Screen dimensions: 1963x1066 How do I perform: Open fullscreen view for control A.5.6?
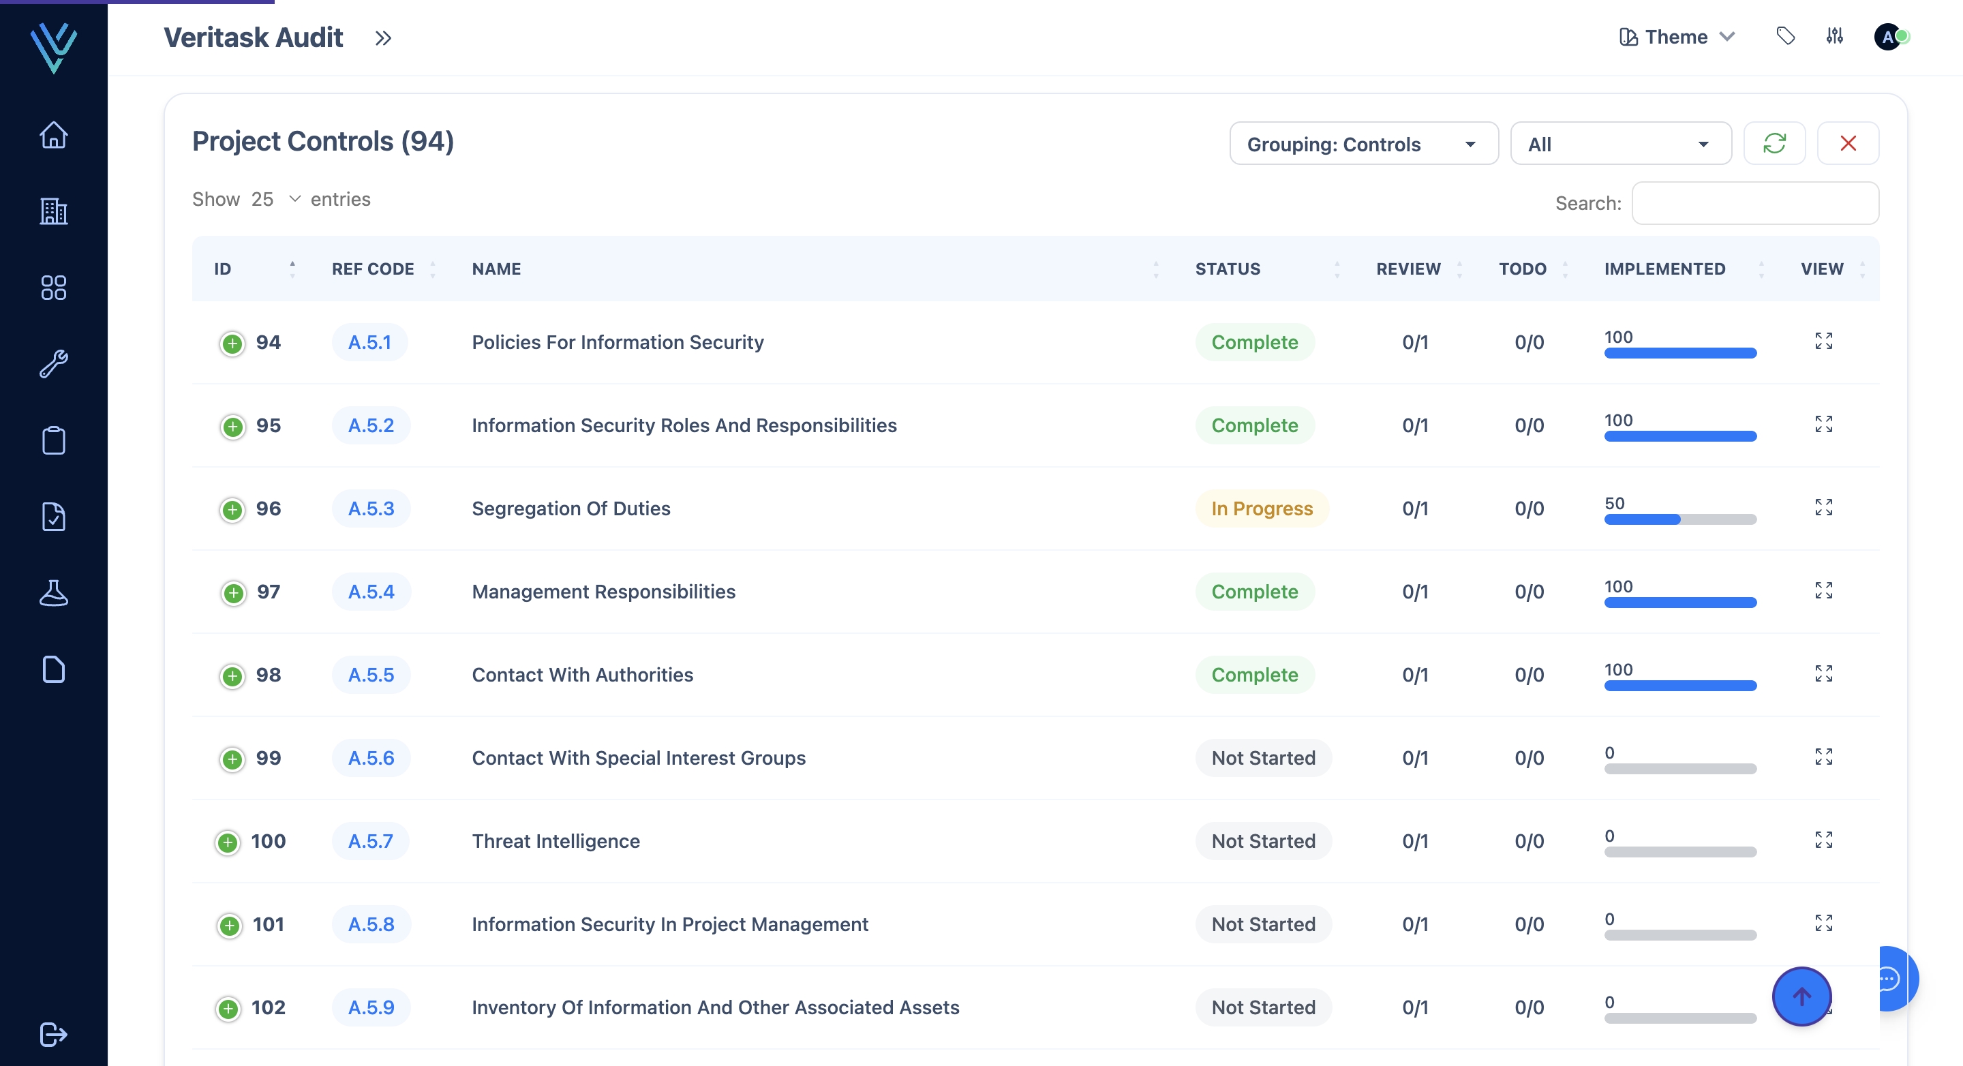(x=1823, y=756)
